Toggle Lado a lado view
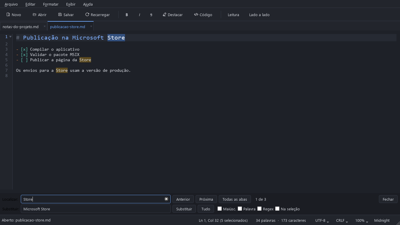400x225 pixels. 259,15
